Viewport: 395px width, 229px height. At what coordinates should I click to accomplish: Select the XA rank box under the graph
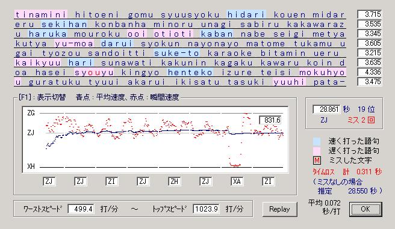[237, 181]
